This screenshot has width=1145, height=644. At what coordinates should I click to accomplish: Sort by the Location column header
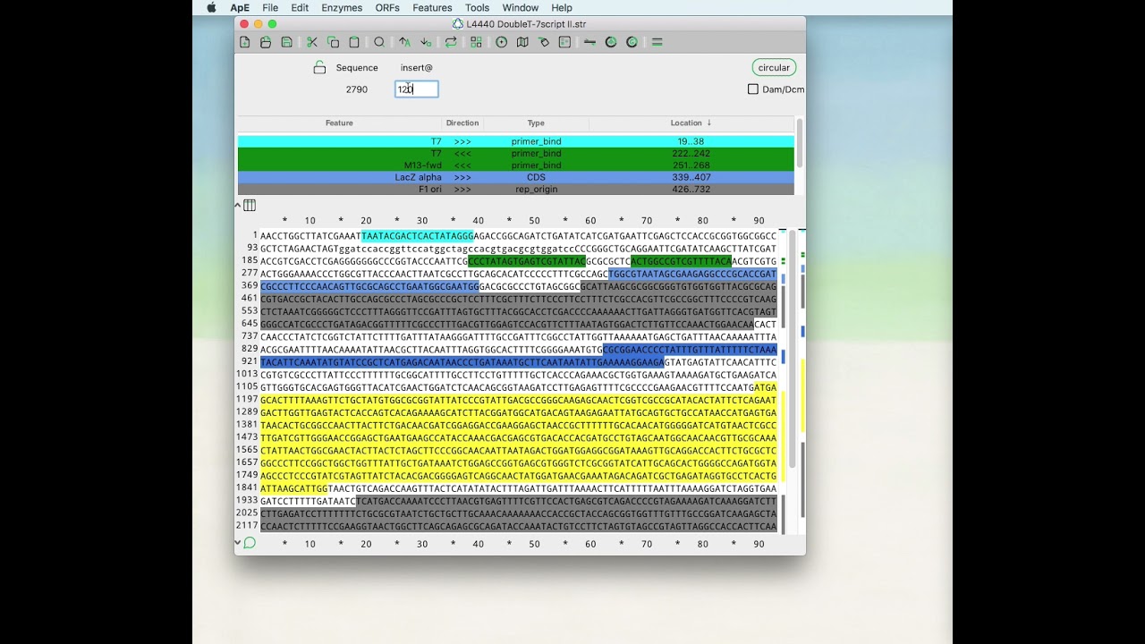691,123
